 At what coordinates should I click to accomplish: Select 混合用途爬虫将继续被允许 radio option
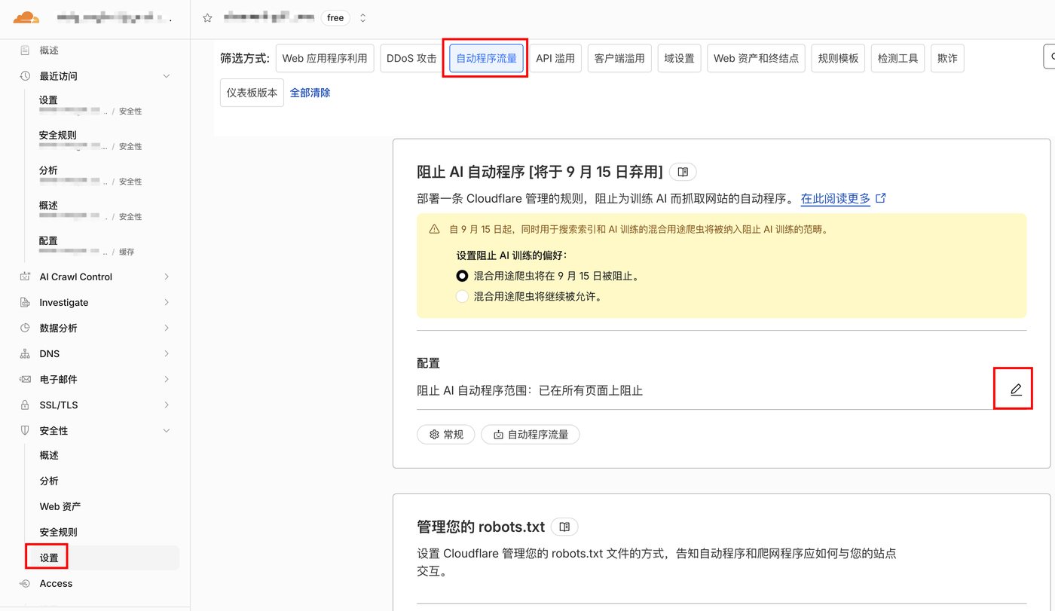tap(462, 296)
